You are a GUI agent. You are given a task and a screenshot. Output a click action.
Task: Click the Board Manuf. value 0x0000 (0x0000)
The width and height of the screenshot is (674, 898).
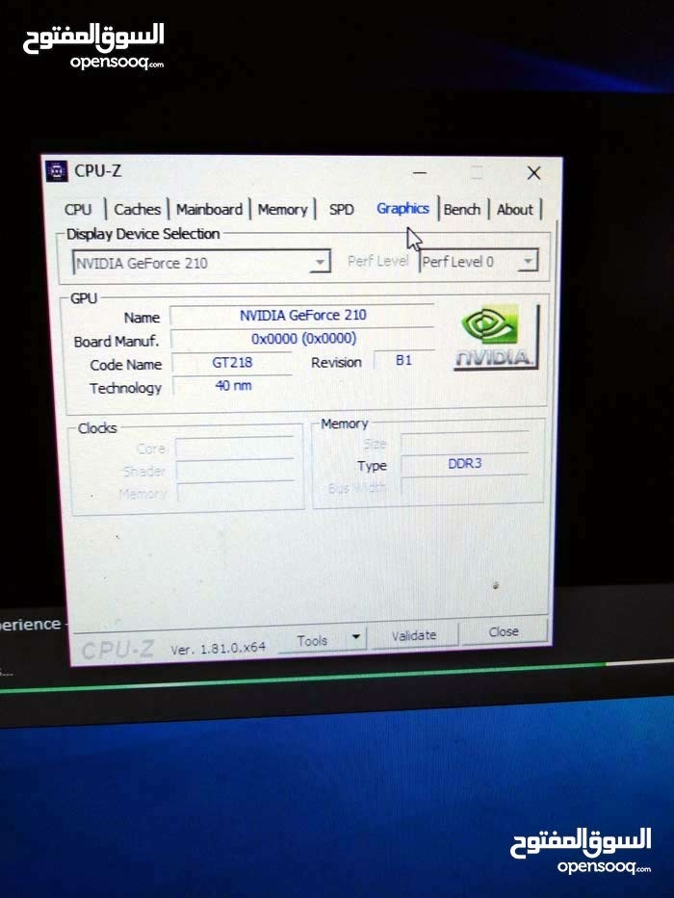302,339
